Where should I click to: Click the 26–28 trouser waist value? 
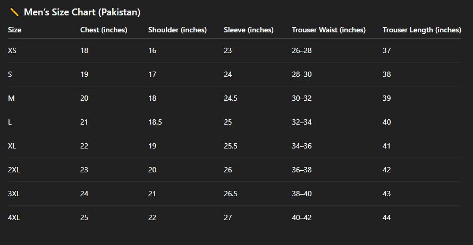[302, 50]
